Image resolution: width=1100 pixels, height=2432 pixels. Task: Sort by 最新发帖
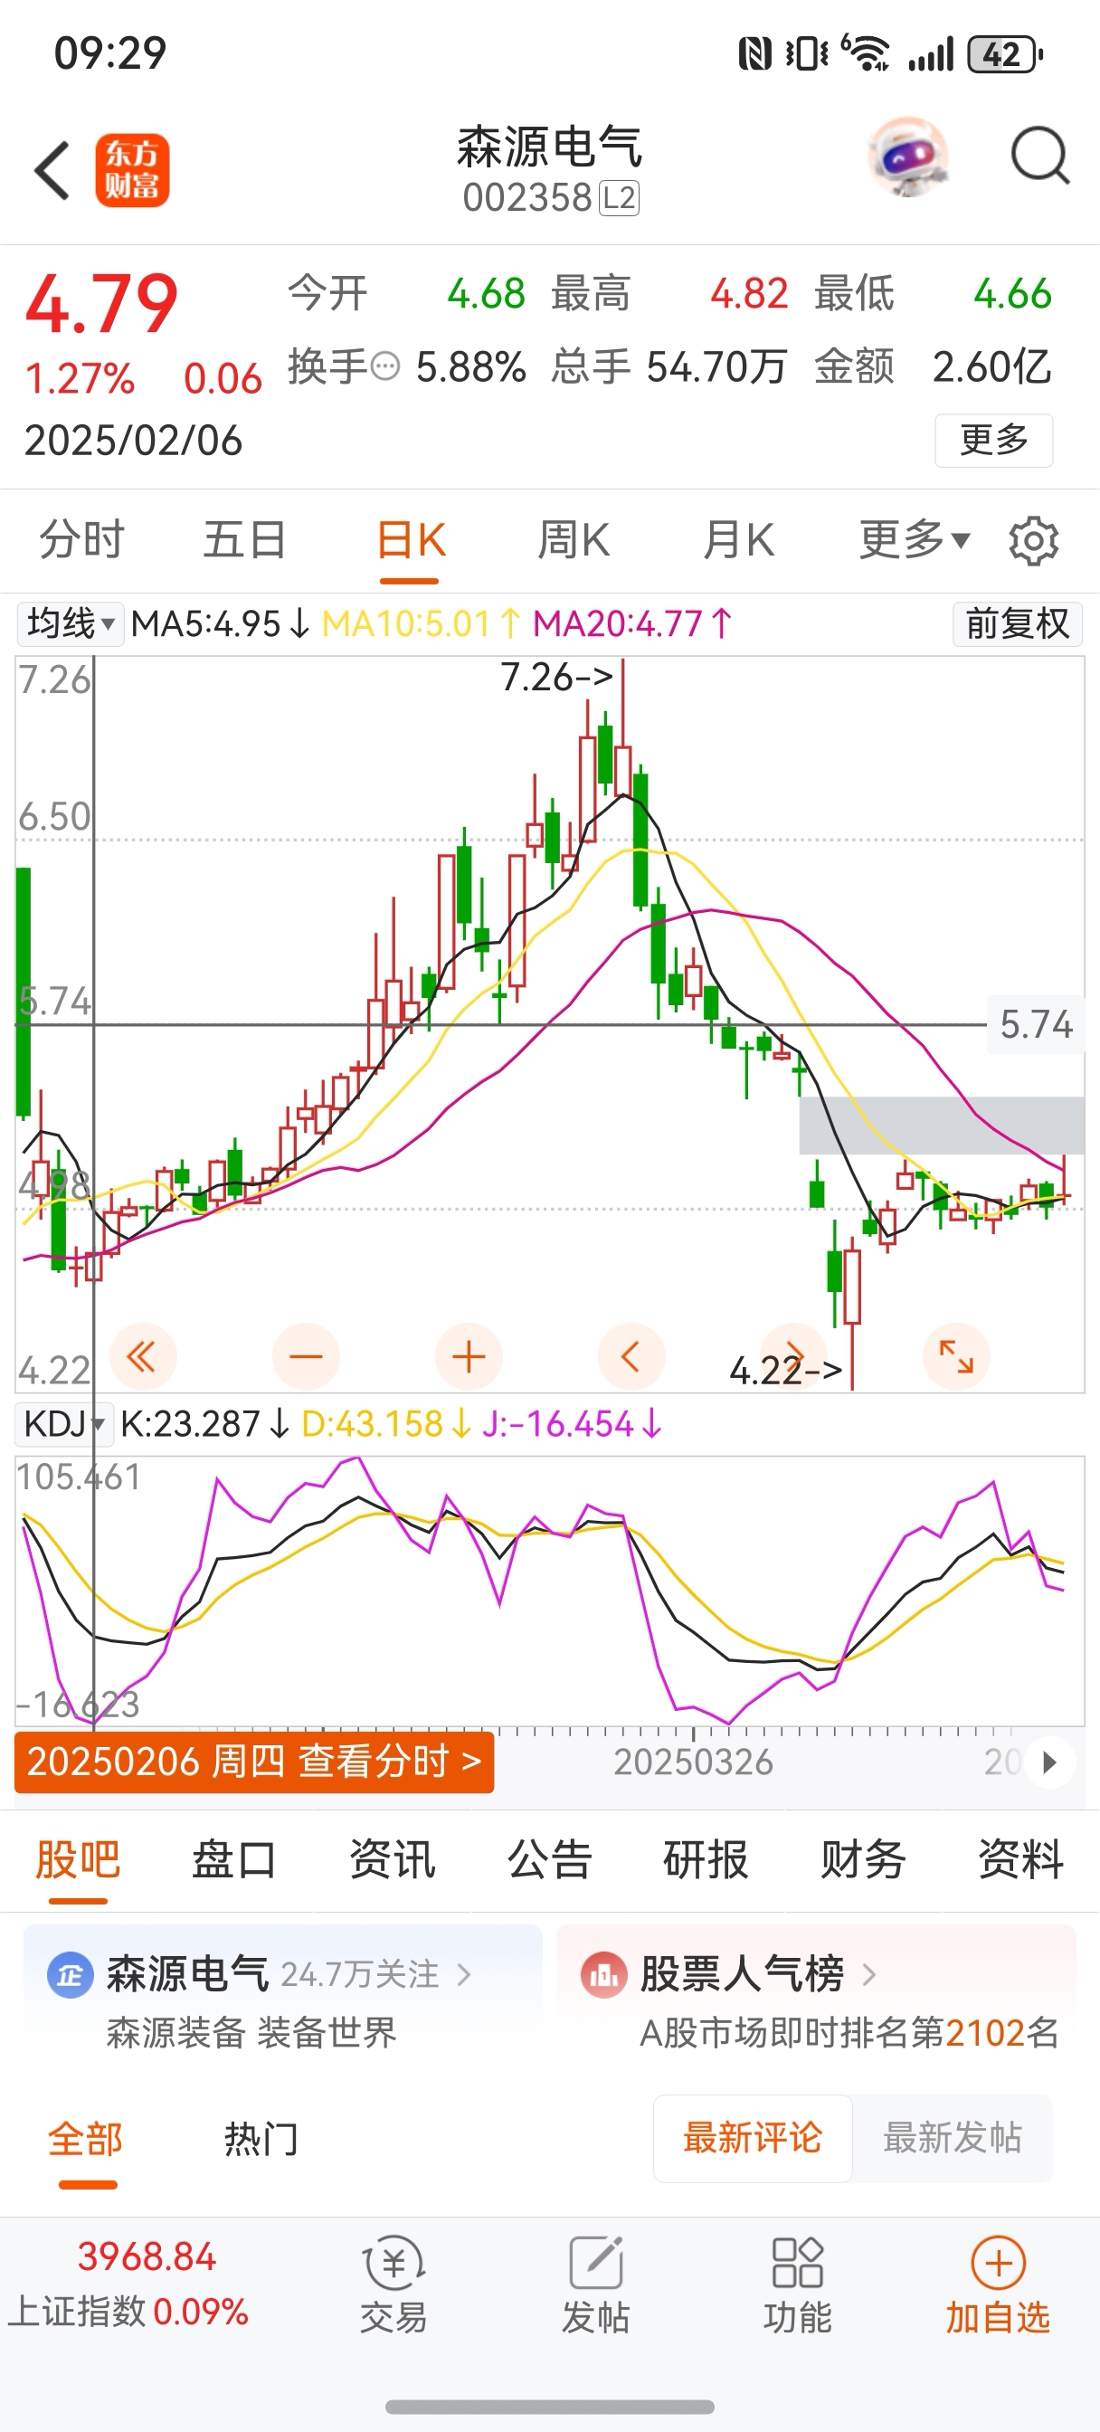[953, 2138]
